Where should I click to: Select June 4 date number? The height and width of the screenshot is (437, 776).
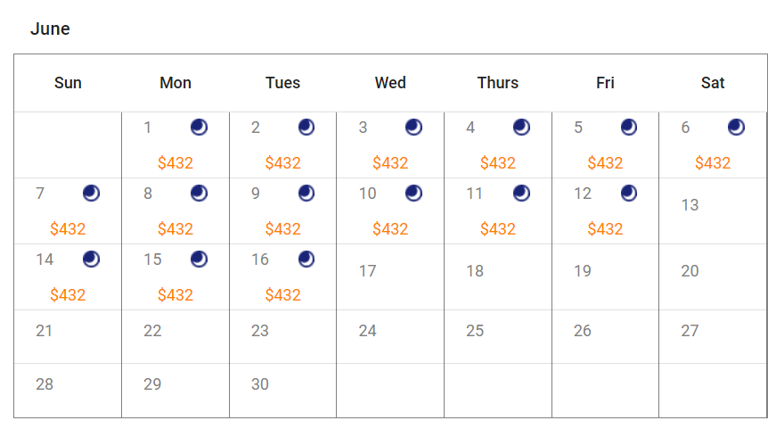(x=470, y=128)
